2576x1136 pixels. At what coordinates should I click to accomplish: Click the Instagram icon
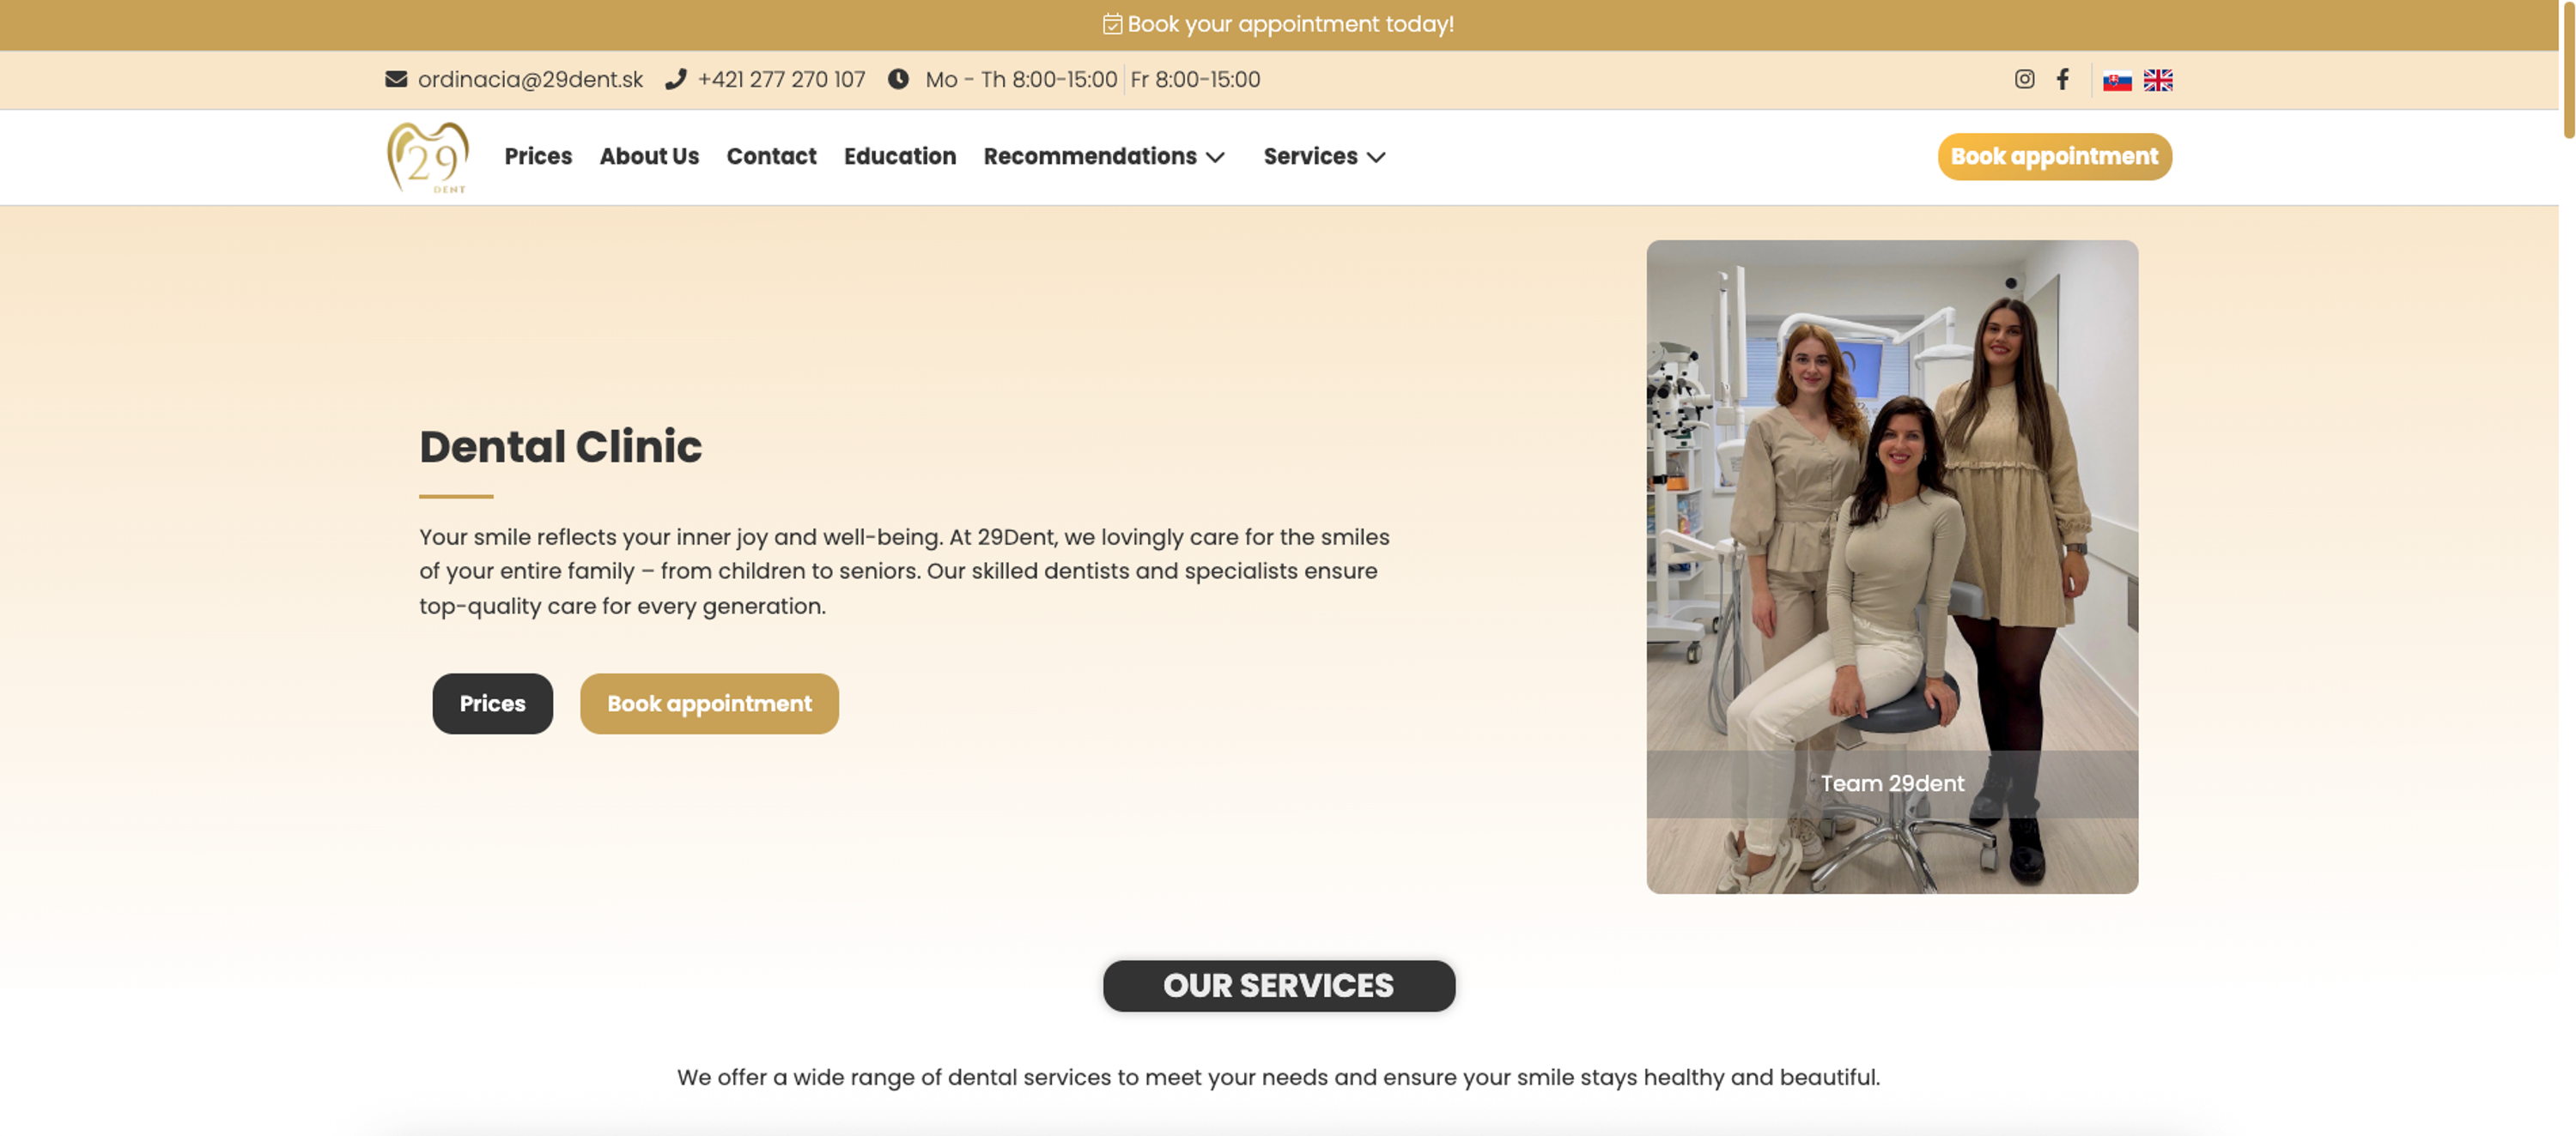click(x=2024, y=79)
